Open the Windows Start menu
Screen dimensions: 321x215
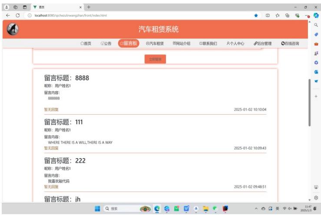[x=97, y=208]
